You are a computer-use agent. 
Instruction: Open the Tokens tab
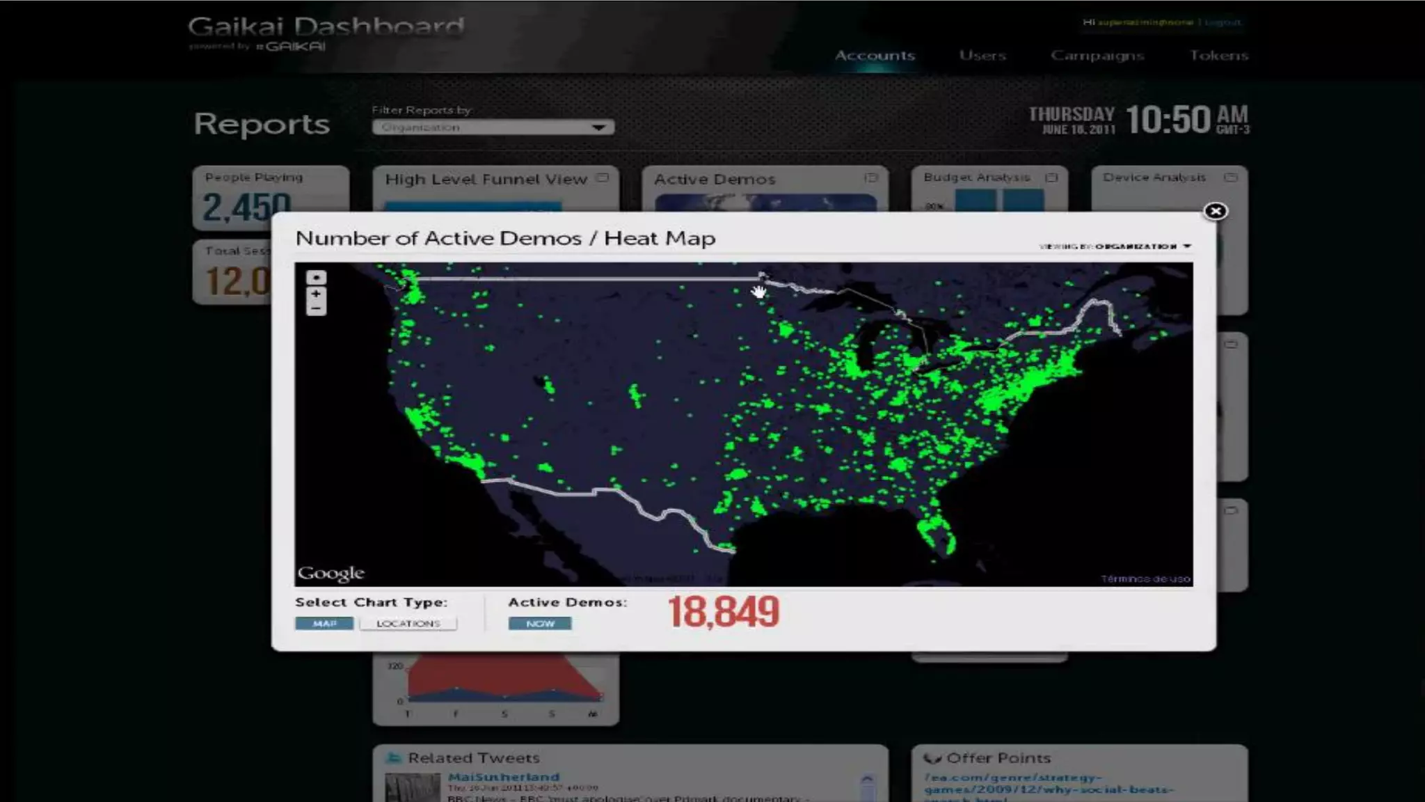click(x=1218, y=55)
